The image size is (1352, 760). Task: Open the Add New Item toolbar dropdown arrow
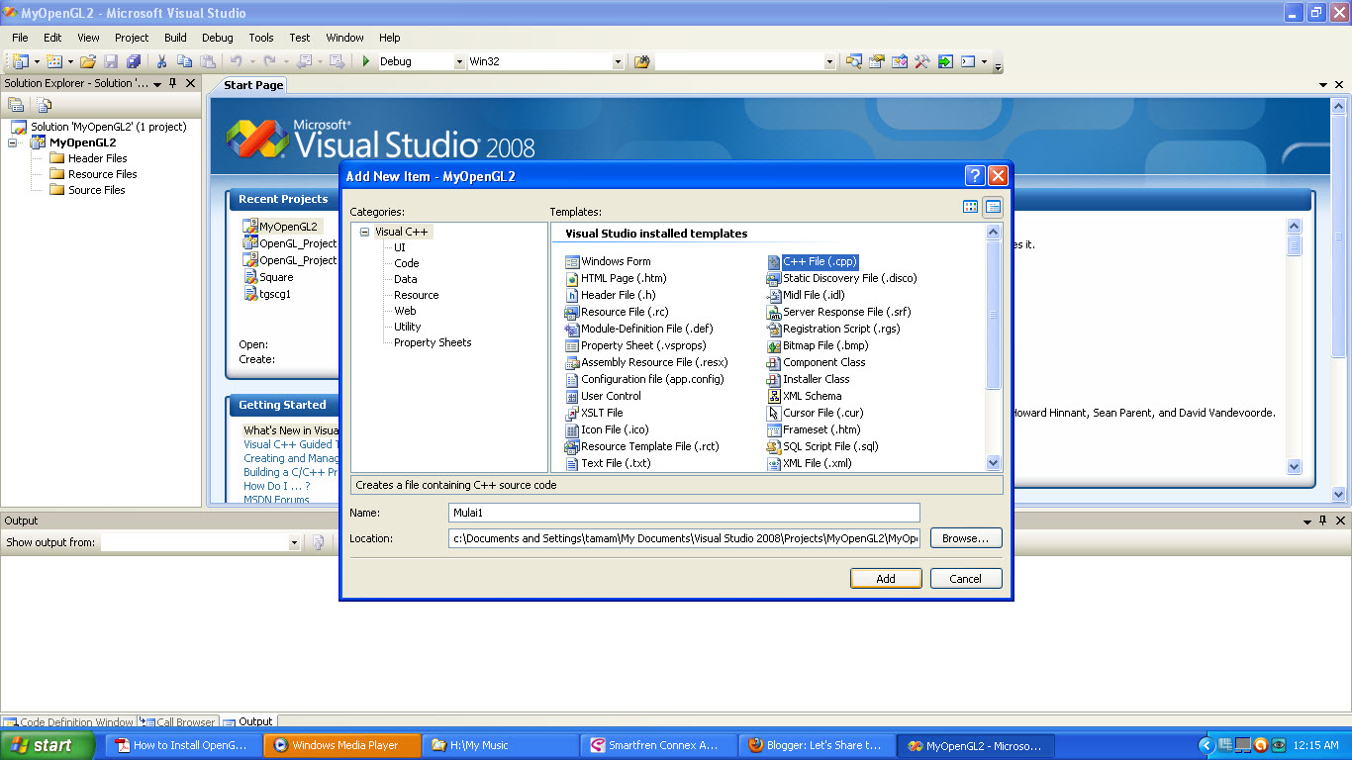point(70,61)
